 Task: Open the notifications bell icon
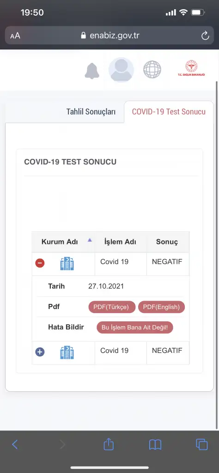point(92,71)
